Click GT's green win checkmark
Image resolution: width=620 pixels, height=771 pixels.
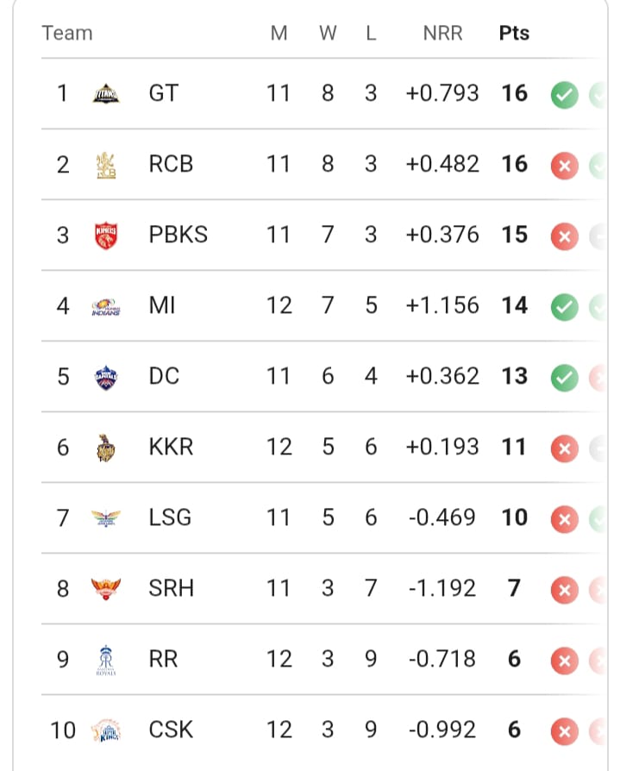pos(563,94)
